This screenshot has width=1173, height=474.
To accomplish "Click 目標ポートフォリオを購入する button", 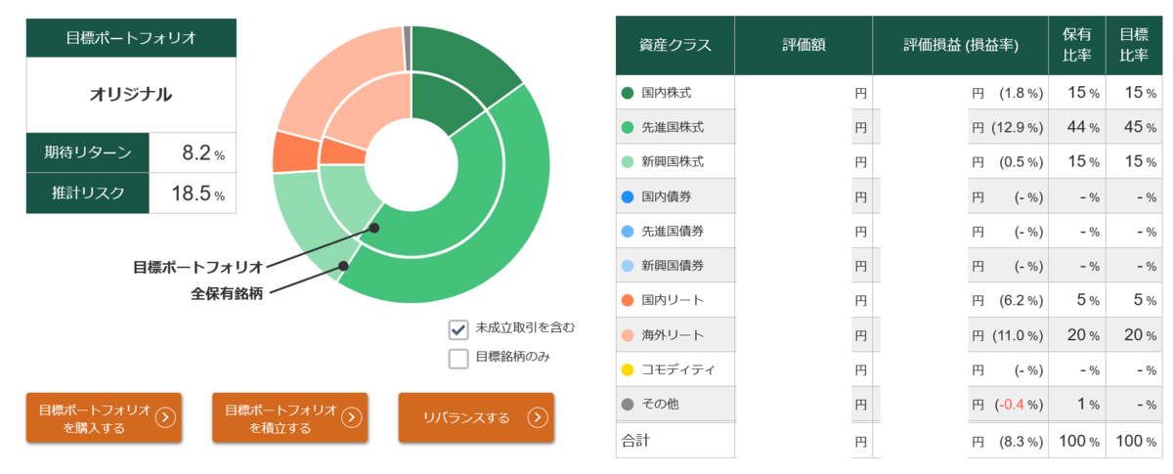I will 104,418.
